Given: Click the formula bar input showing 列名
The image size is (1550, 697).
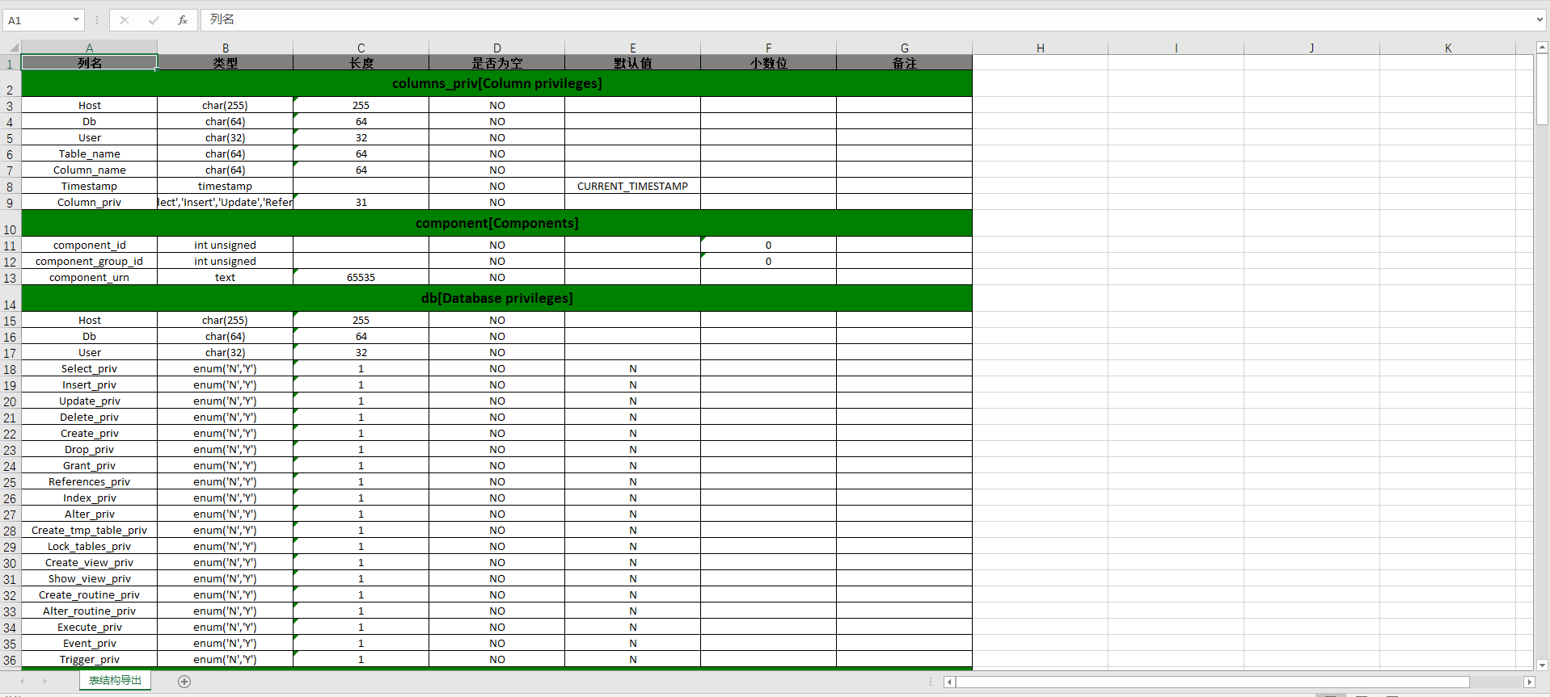Looking at the screenshot, I should [x=867, y=20].
